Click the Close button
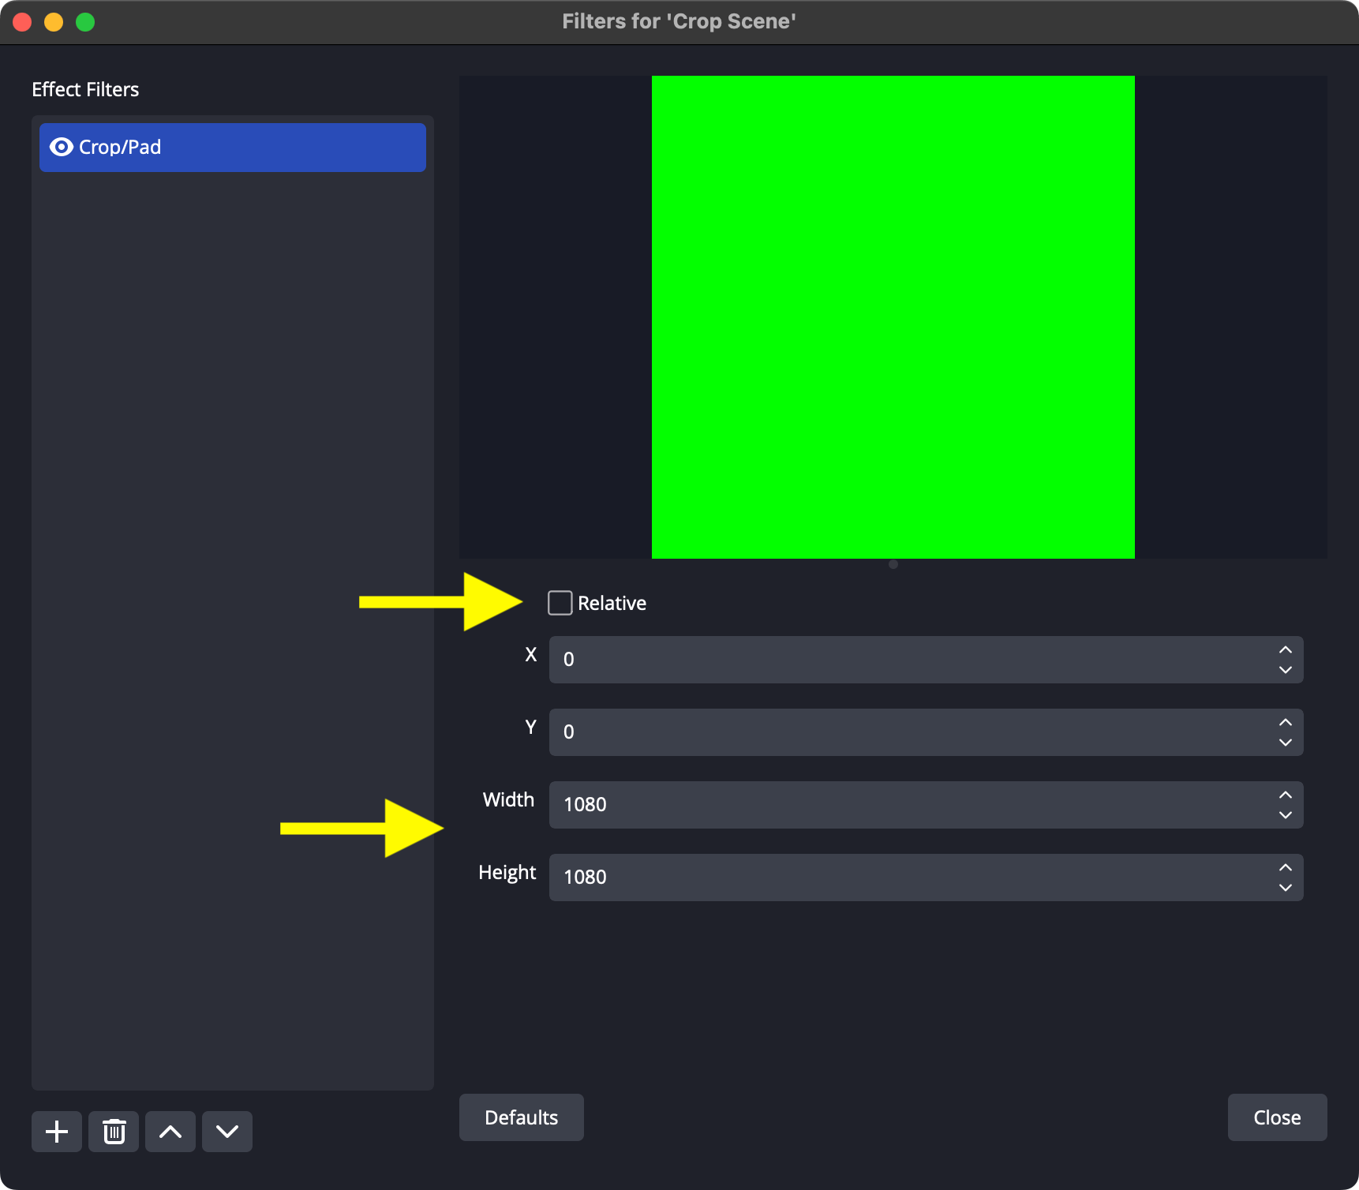 click(1277, 1117)
